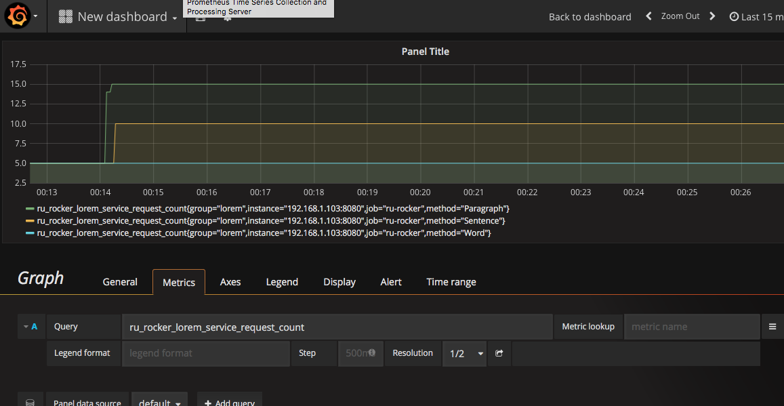Image resolution: width=784 pixels, height=406 pixels.
Task: Open the Last 15 minutes time picker
Action: pyautogui.click(x=756, y=16)
